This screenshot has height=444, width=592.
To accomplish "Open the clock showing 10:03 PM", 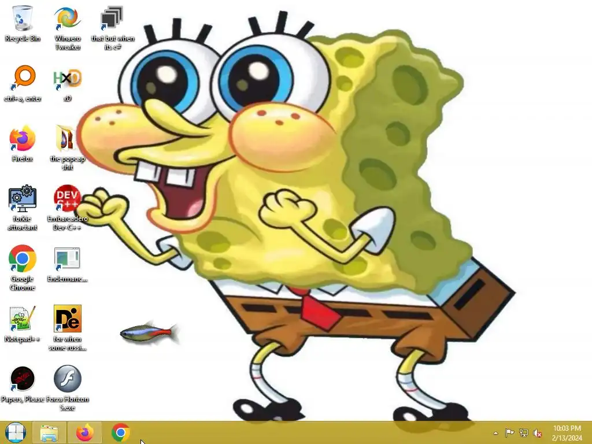I will click(x=567, y=433).
